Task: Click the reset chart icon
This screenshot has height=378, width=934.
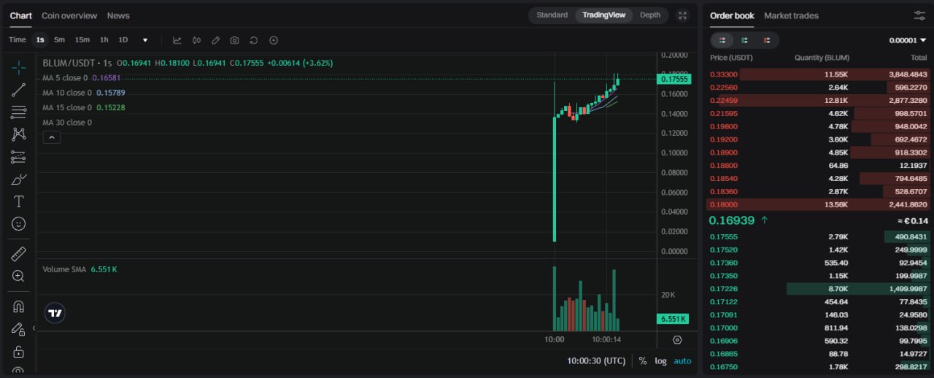Action: 254,40
